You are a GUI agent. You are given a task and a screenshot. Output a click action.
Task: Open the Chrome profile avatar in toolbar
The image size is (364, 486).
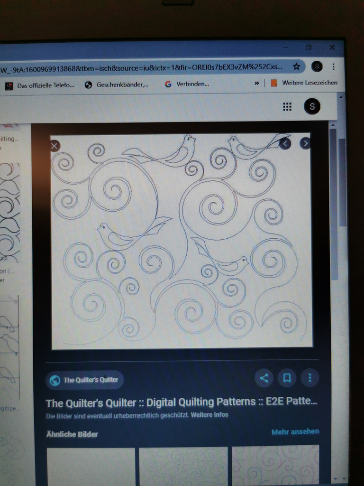point(317,67)
